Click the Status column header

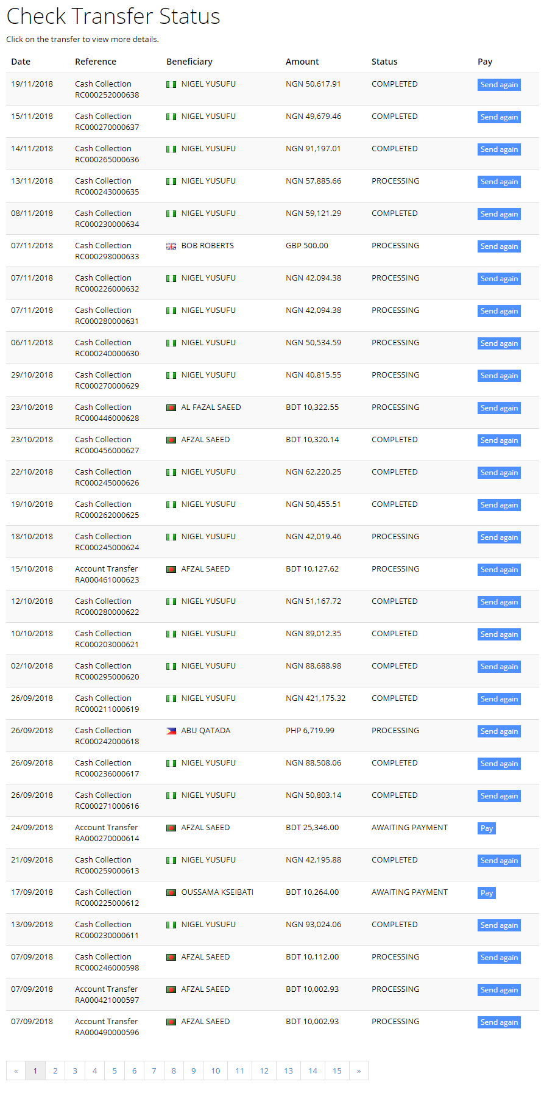pyautogui.click(x=384, y=62)
